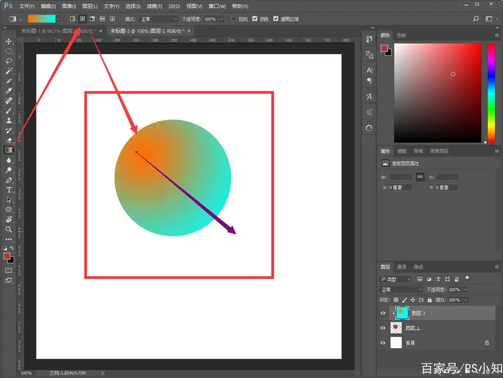The image size is (503, 378).
Task: Select the Move tool
Action: click(9, 42)
